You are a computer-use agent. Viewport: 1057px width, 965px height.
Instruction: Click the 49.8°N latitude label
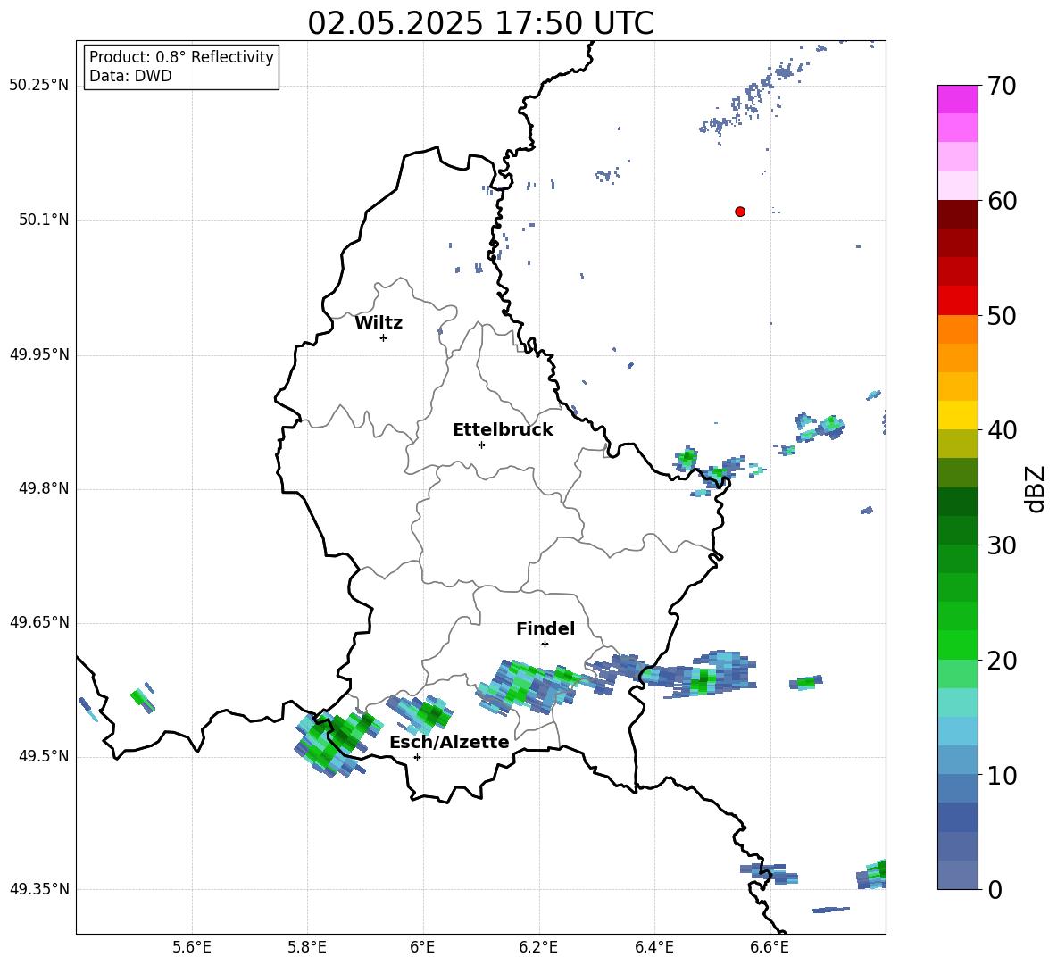pos(43,488)
